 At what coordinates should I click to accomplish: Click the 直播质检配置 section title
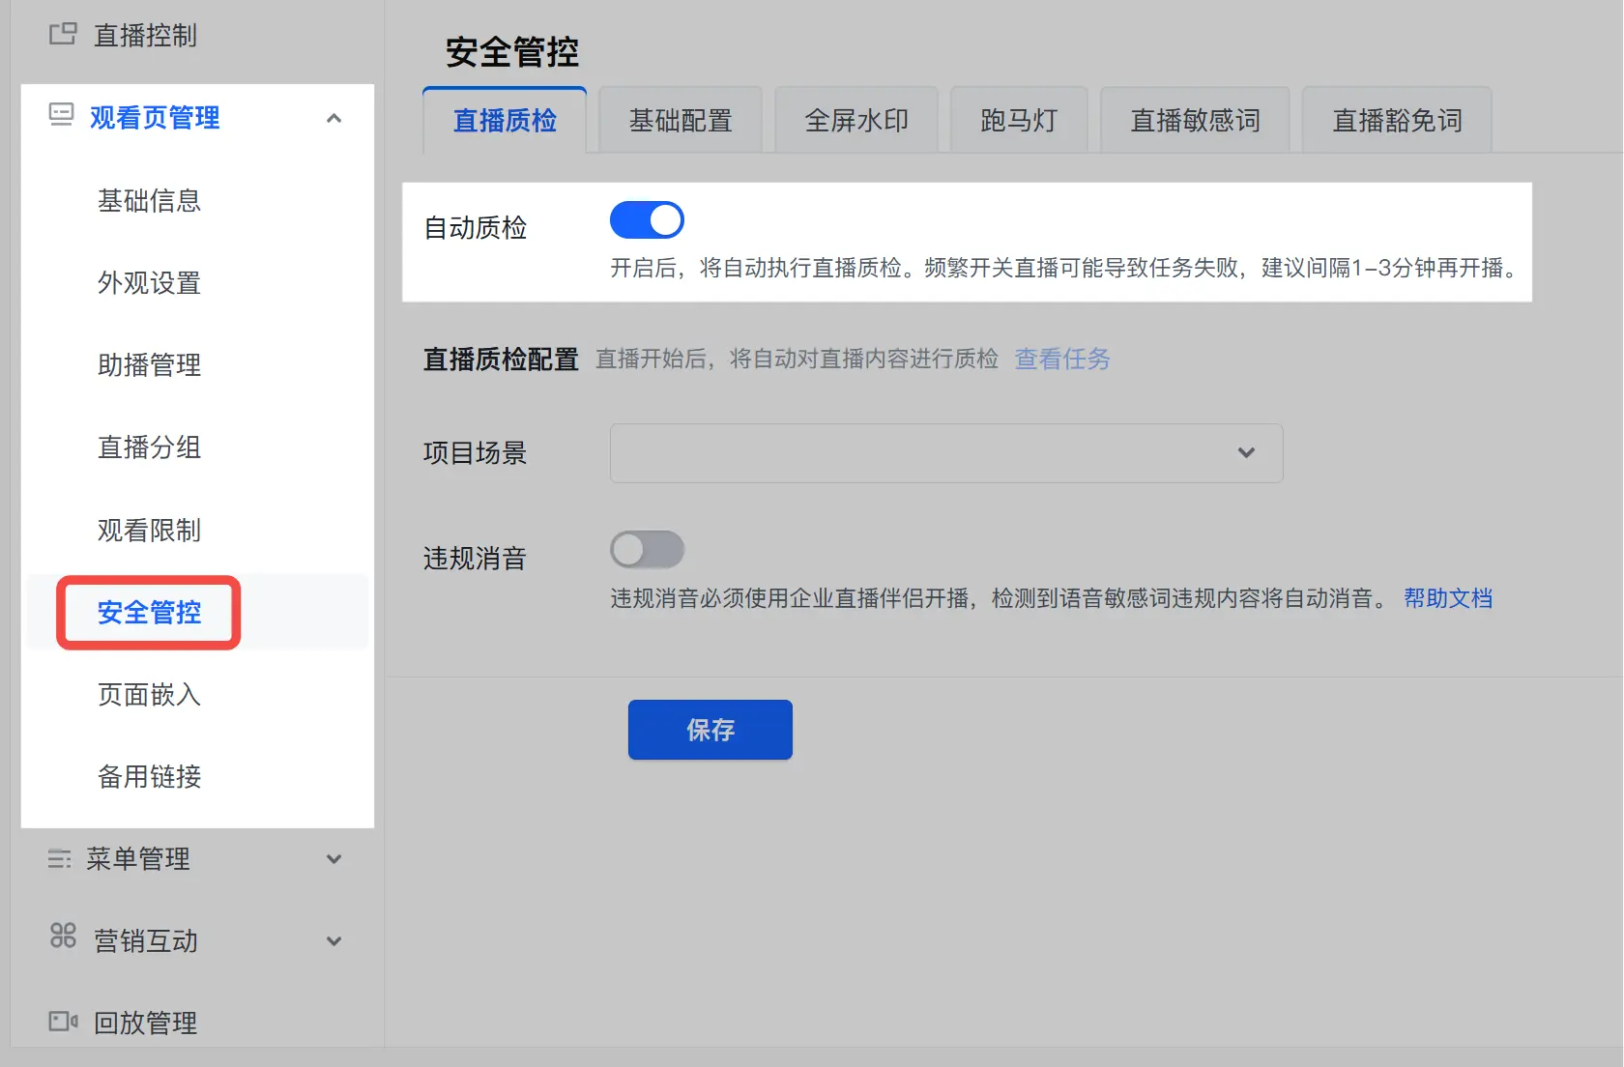(501, 360)
